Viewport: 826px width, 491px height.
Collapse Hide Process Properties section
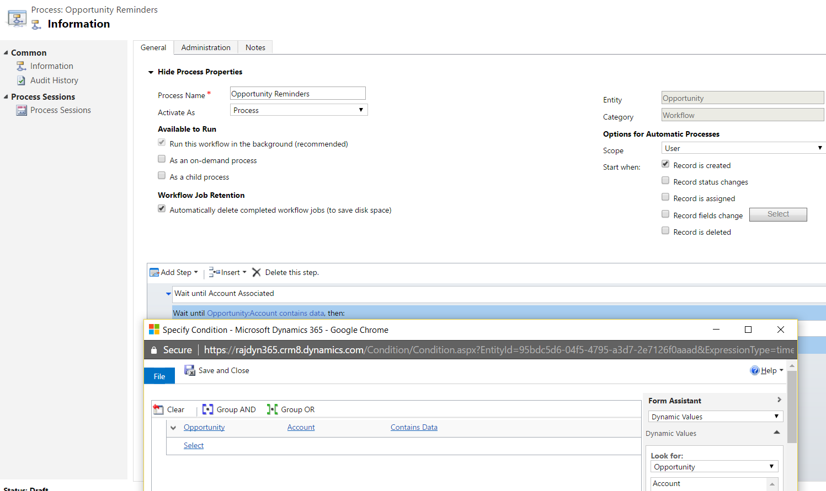(151, 72)
